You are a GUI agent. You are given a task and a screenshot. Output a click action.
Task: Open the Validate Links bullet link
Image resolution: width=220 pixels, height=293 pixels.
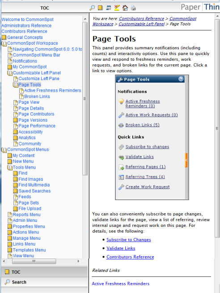click(x=121, y=248)
